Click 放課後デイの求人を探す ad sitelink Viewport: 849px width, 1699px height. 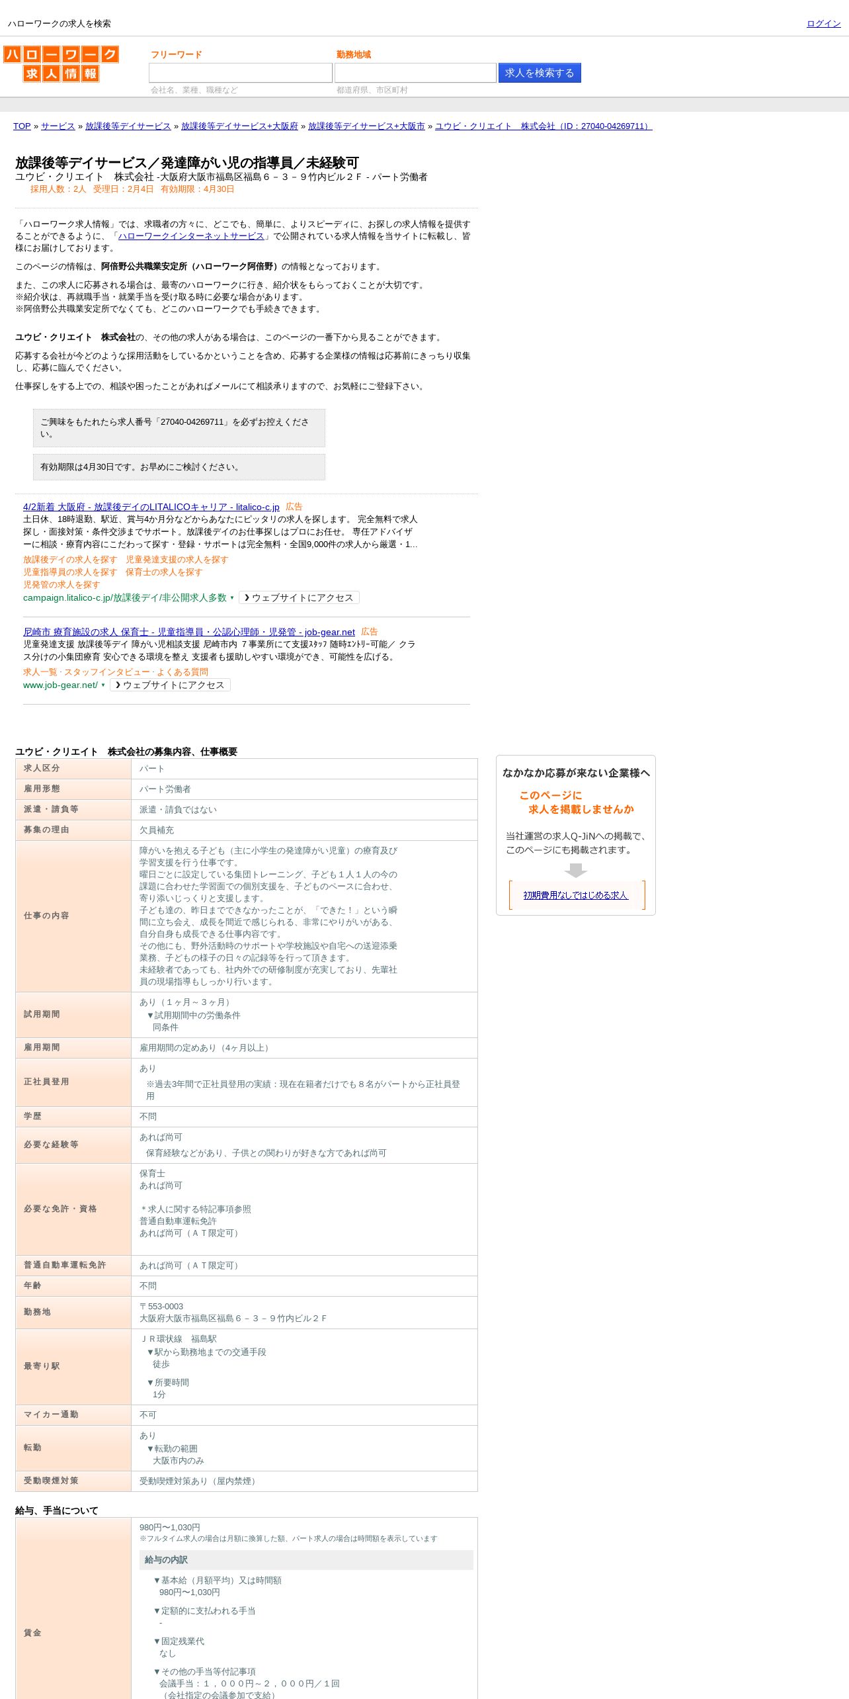pos(70,560)
